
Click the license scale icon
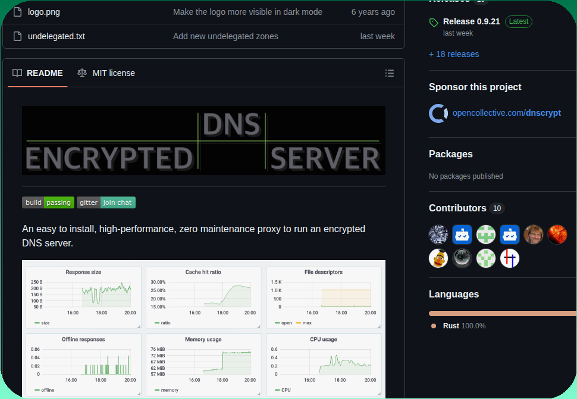82,73
